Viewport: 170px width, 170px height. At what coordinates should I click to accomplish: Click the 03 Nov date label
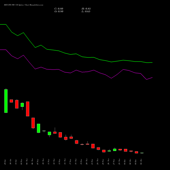pos(21,162)
